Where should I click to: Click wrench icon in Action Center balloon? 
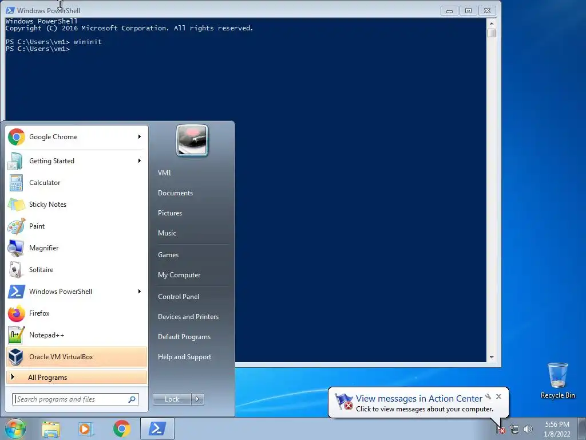coord(488,396)
